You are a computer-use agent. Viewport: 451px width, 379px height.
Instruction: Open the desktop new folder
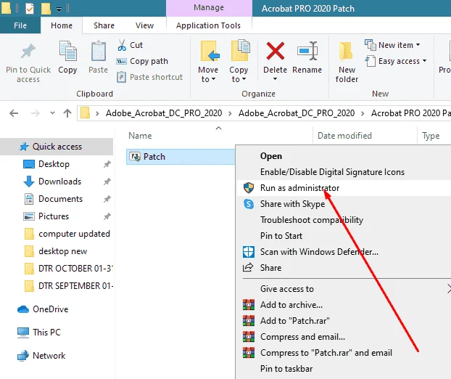click(62, 251)
